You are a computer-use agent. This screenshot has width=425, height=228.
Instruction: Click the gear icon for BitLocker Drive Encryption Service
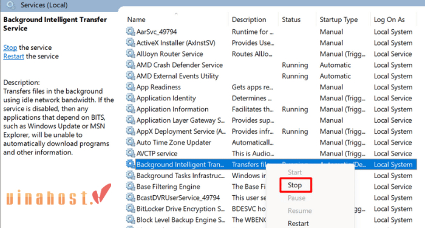coord(131,209)
